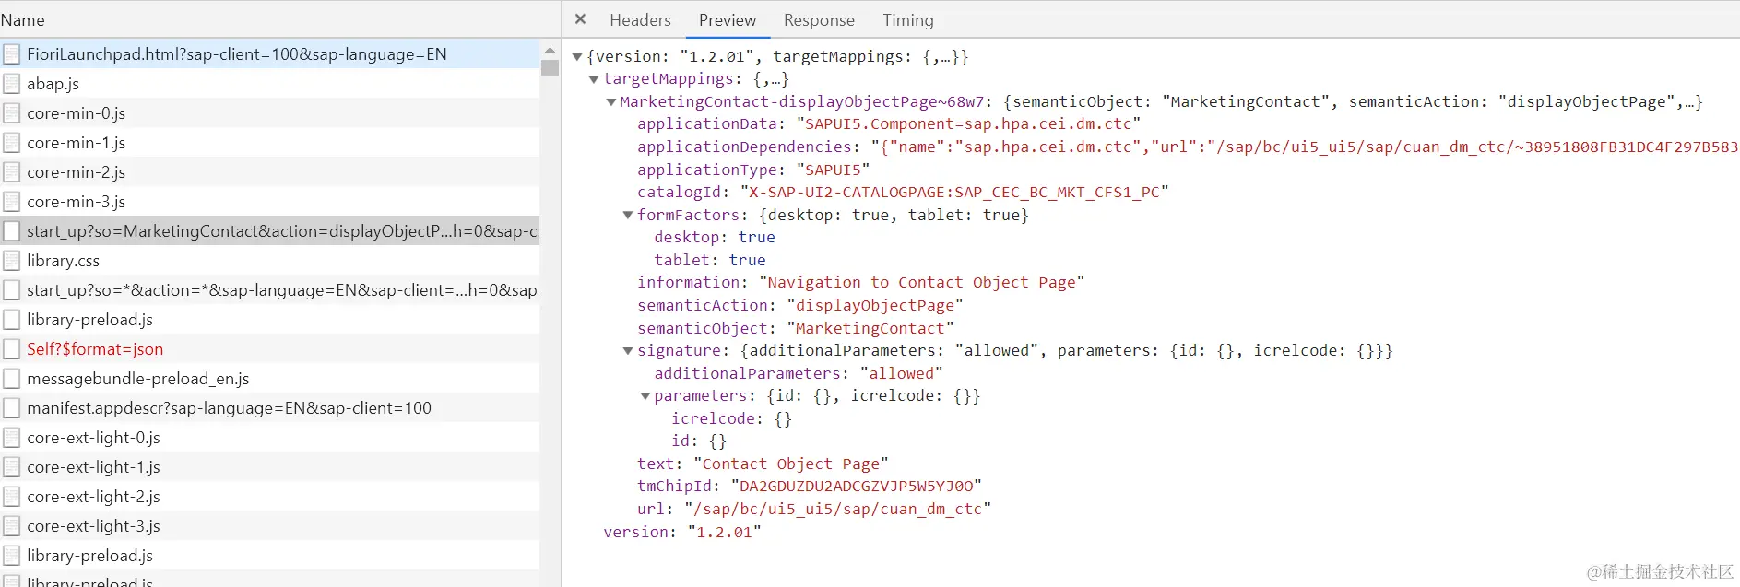Select the red Self?$format=json request
1740x587 pixels.
point(269,349)
